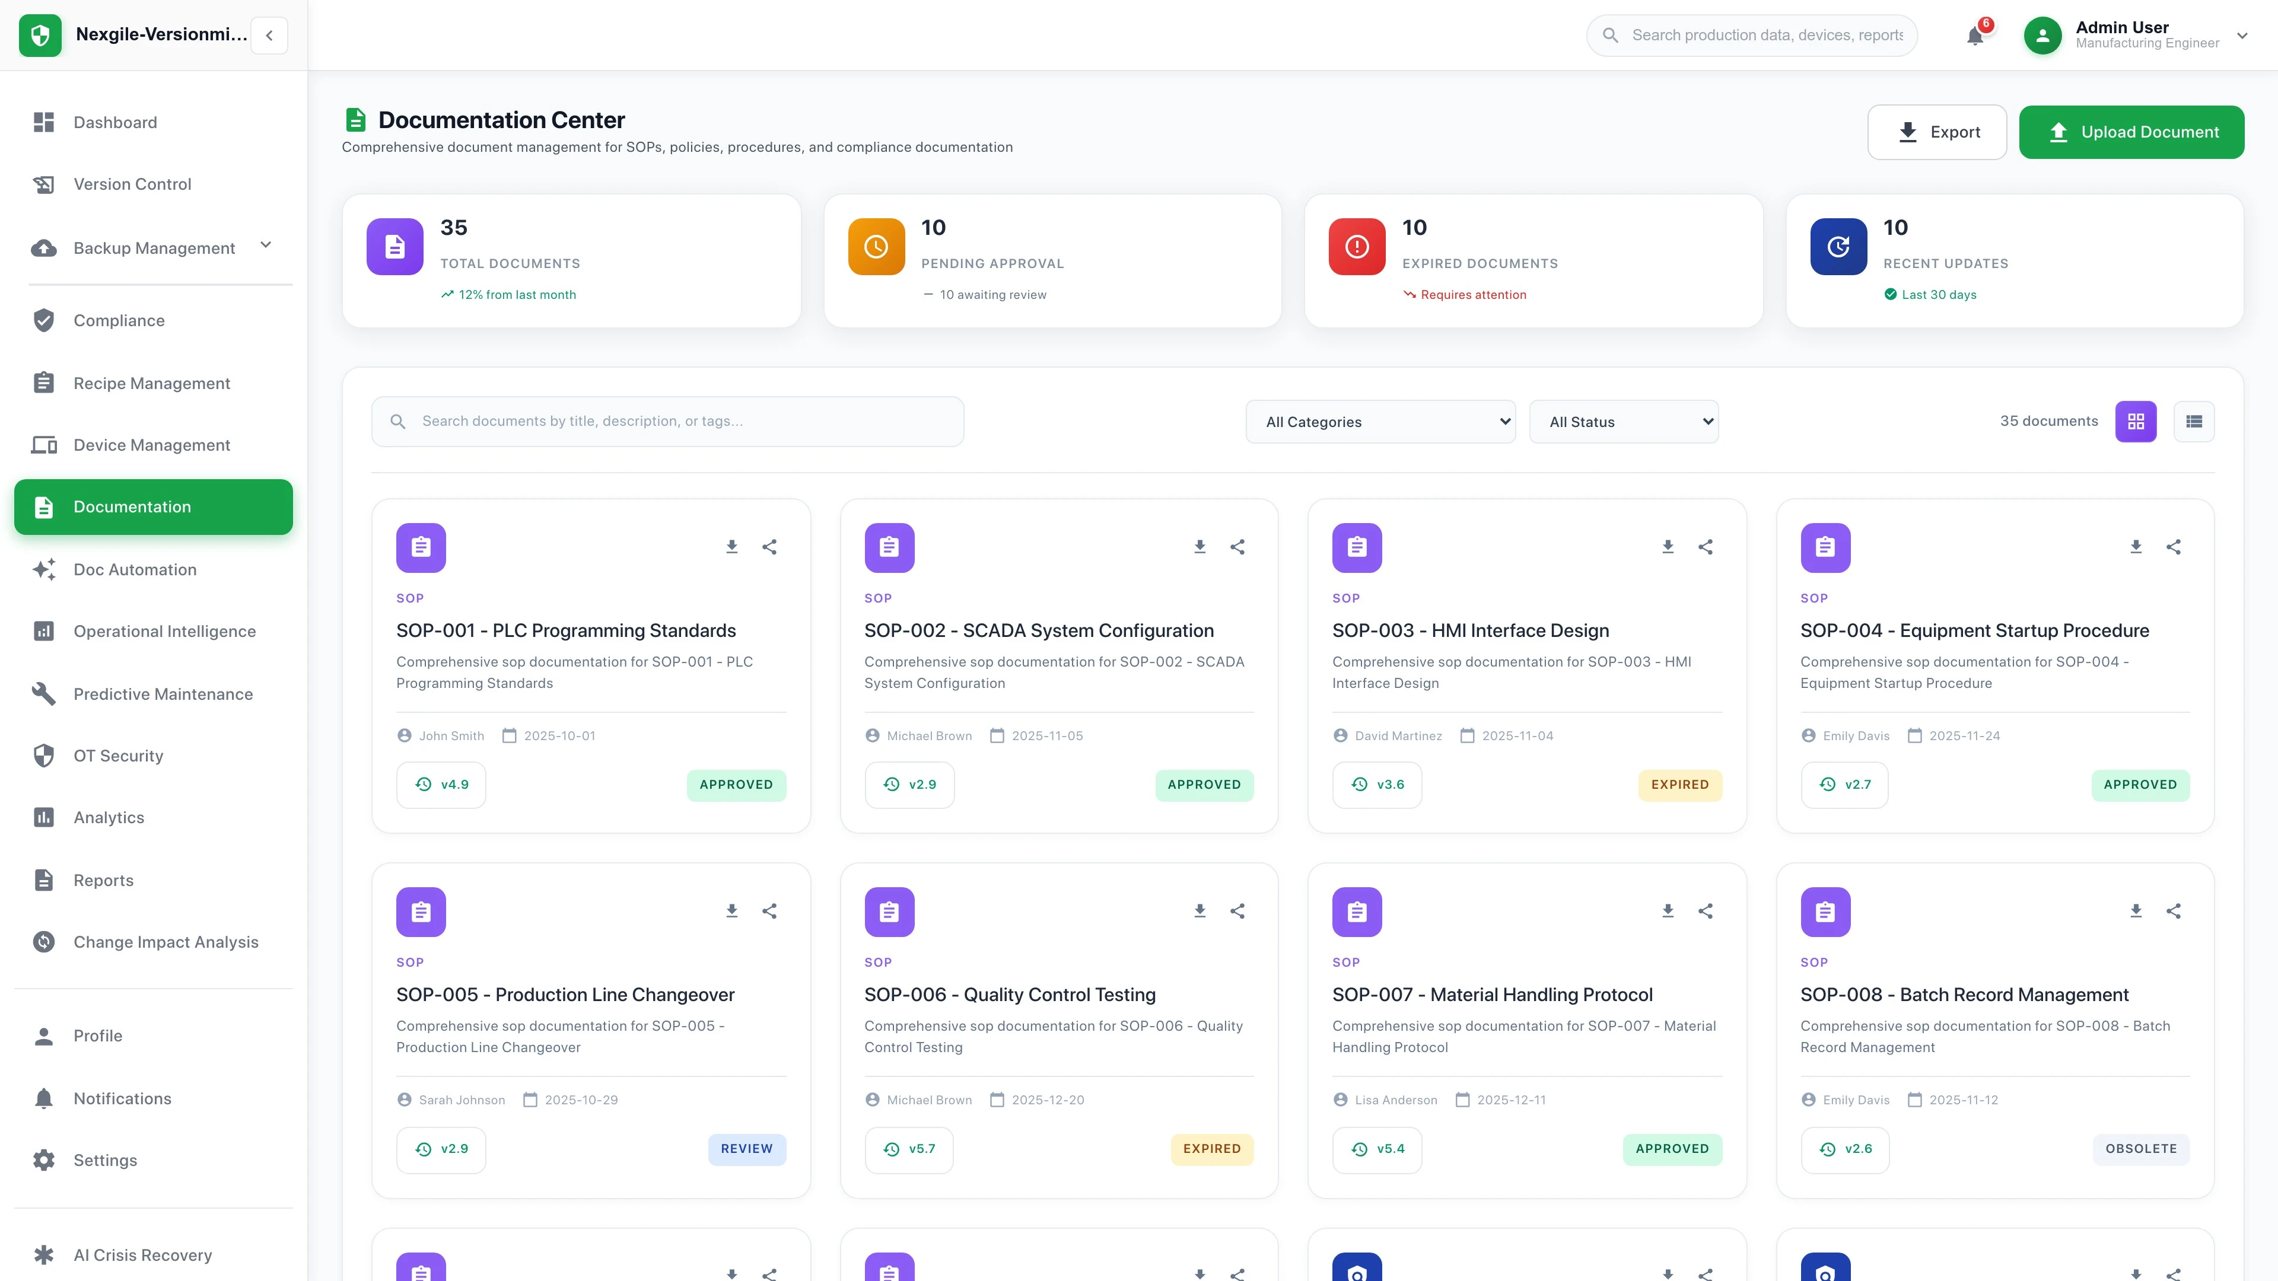Screen dimensions: 2278x1281
Task: Open Predictive Maintenance from the sidebar
Action: tap(163, 694)
